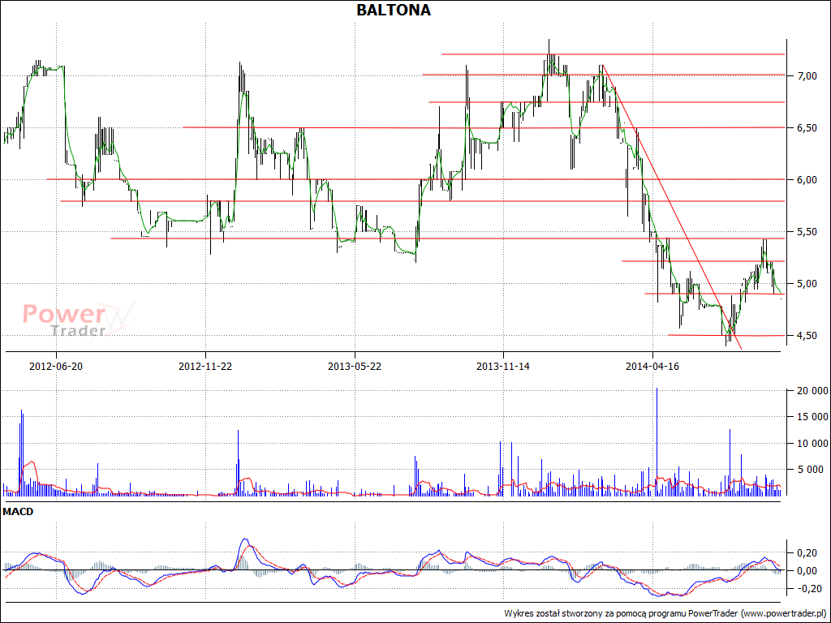
Task: Click the 6,50 price axis label
Action: [807, 128]
